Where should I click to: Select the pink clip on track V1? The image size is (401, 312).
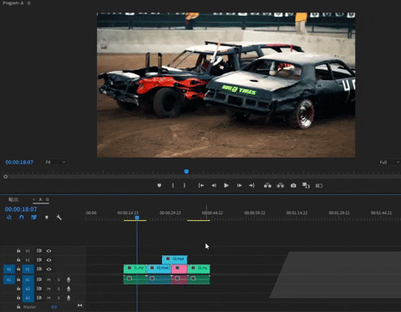[x=180, y=269]
